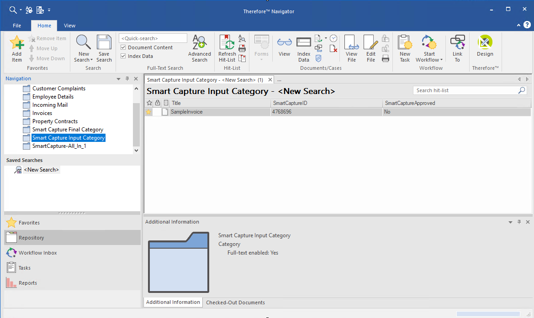Viewport: 534px width, 318px height.
Task: Open the Workflow Inbox pane
Action: click(x=38, y=253)
